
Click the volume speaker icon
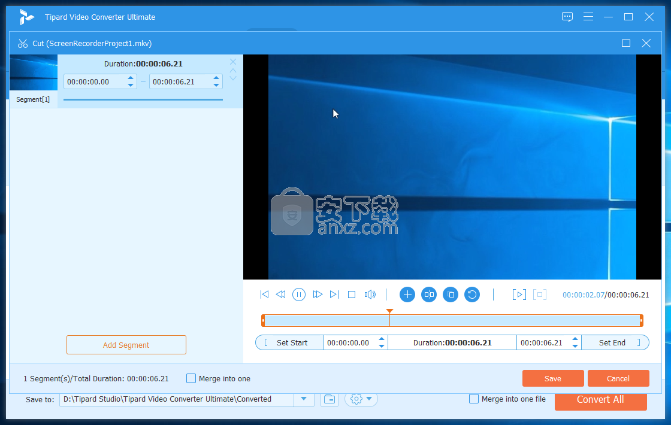point(370,294)
